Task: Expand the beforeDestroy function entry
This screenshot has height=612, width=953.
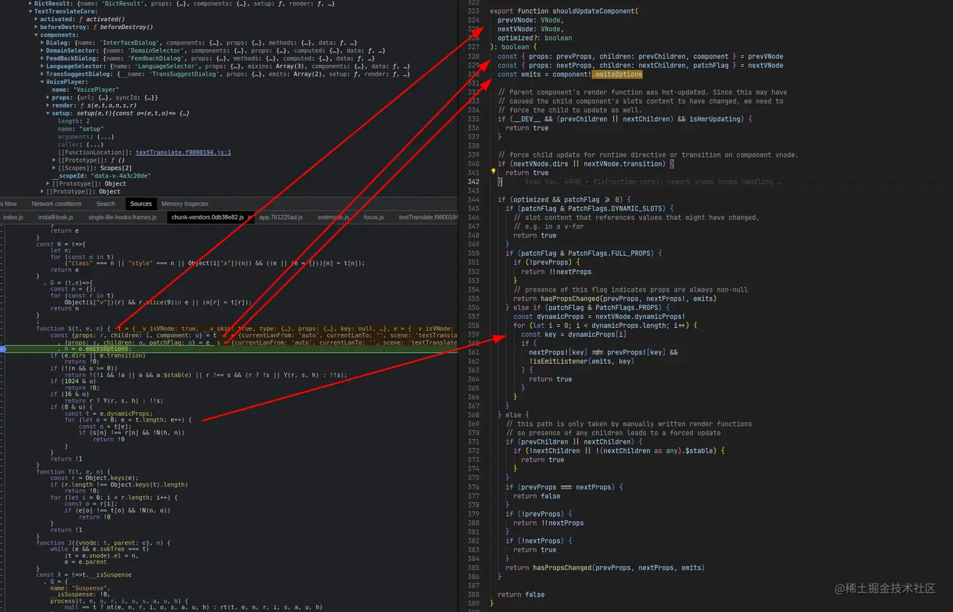Action: click(x=37, y=27)
